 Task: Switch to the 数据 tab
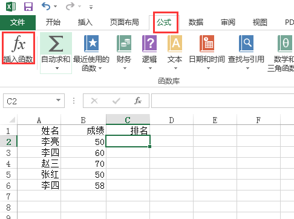pyautogui.click(x=196, y=22)
